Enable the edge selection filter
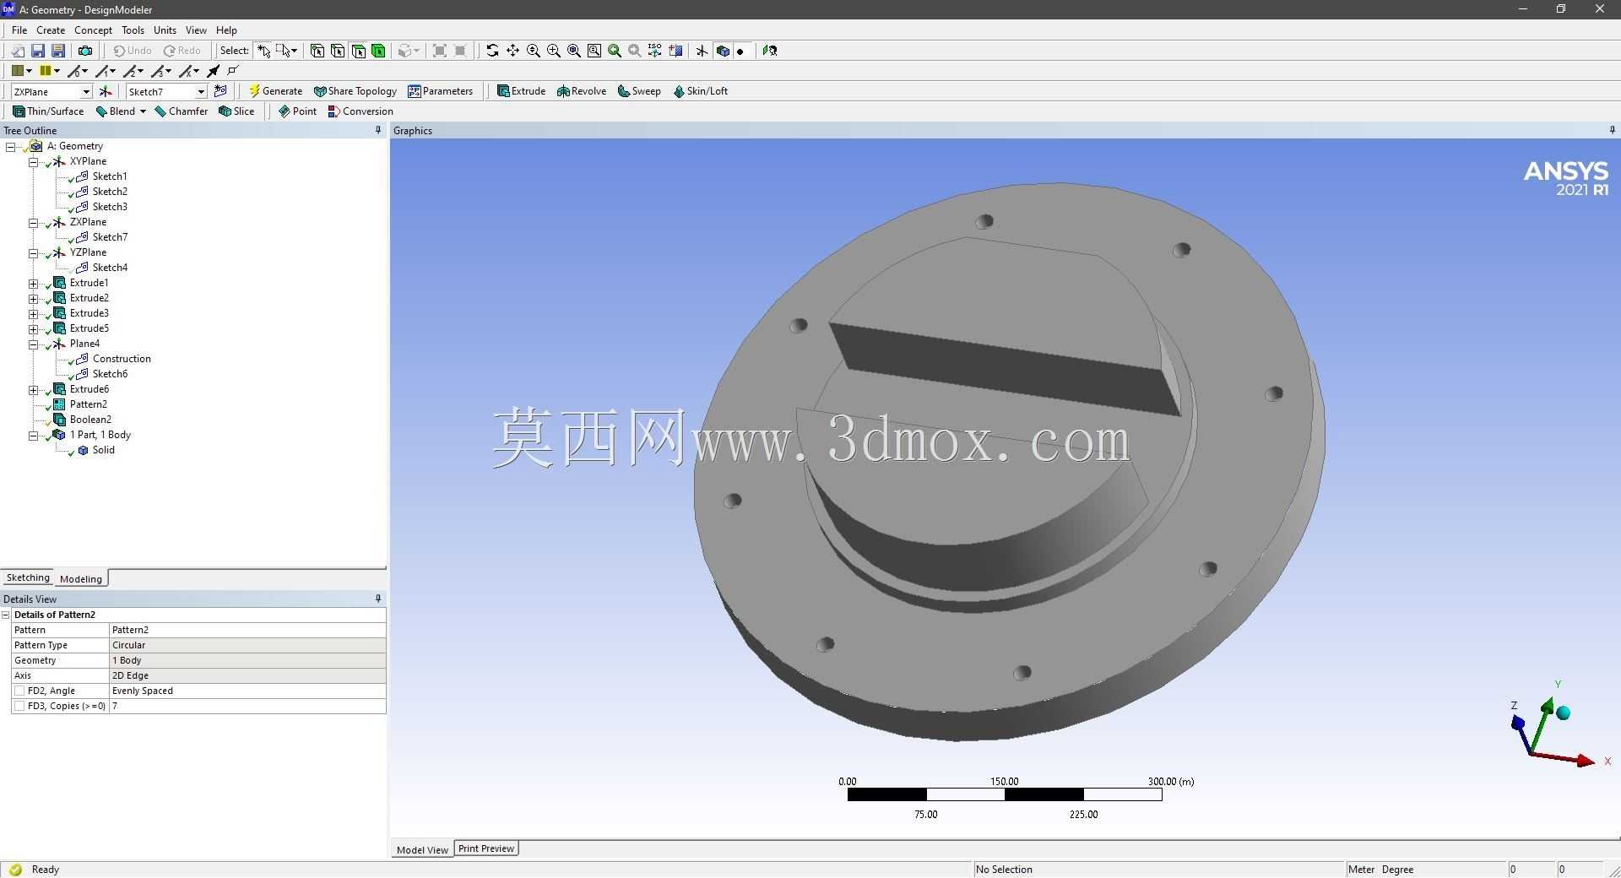The image size is (1621, 878). (x=338, y=51)
